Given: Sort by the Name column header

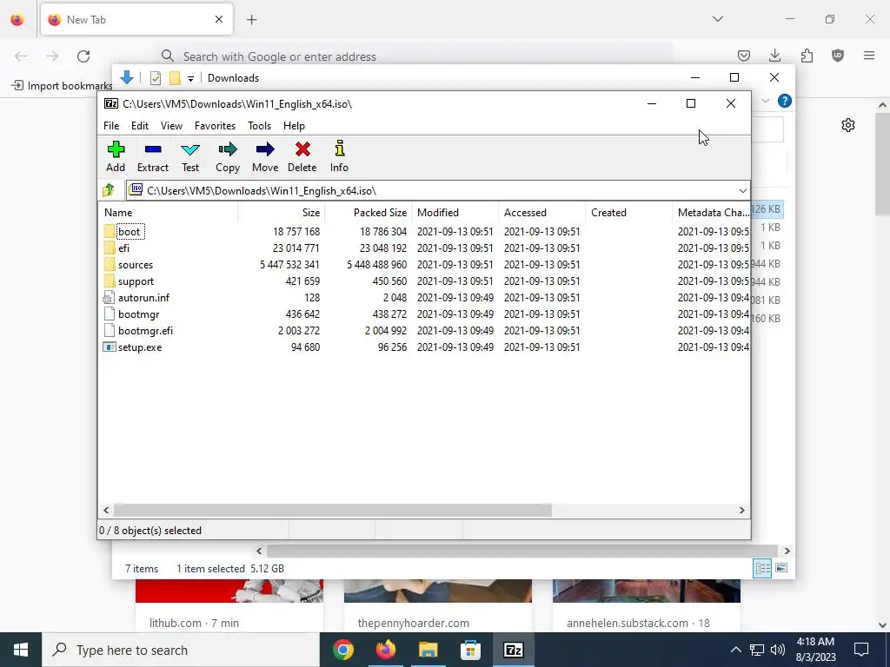Looking at the screenshot, I should (168, 213).
